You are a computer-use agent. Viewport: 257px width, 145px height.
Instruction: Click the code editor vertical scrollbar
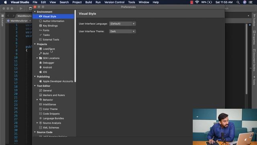pyautogui.click(x=246, y=59)
